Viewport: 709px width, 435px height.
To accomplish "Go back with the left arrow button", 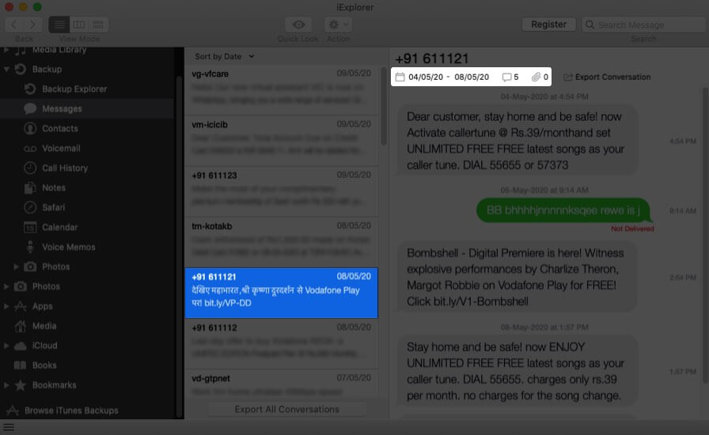I will tap(14, 25).
